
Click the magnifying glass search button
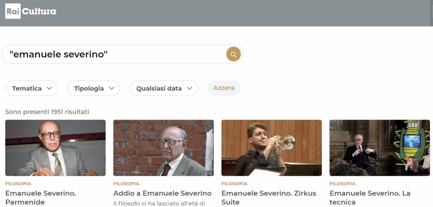[233, 54]
